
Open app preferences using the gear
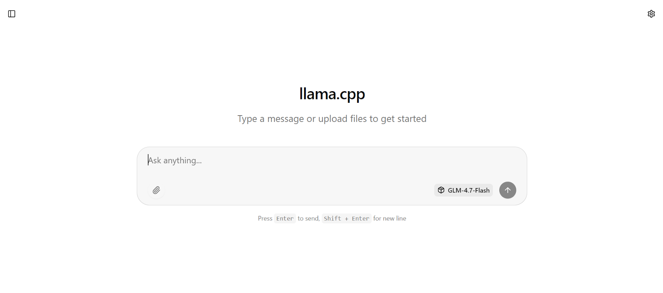651,13
